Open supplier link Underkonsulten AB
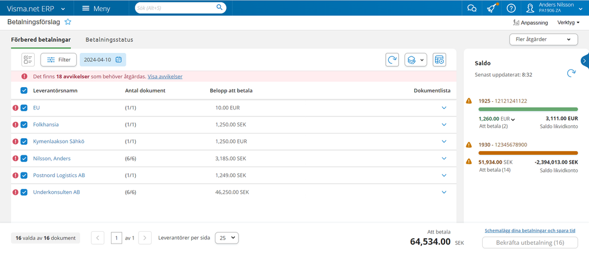Image resolution: width=589 pixels, height=253 pixels. click(56, 192)
